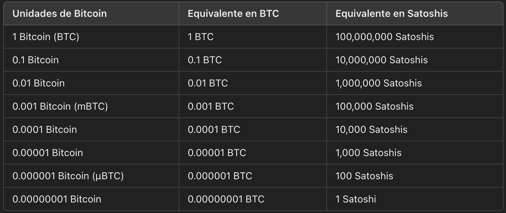Select the "1 Satoshi" cell
This screenshot has width=506, height=213.
tap(356, 199)
